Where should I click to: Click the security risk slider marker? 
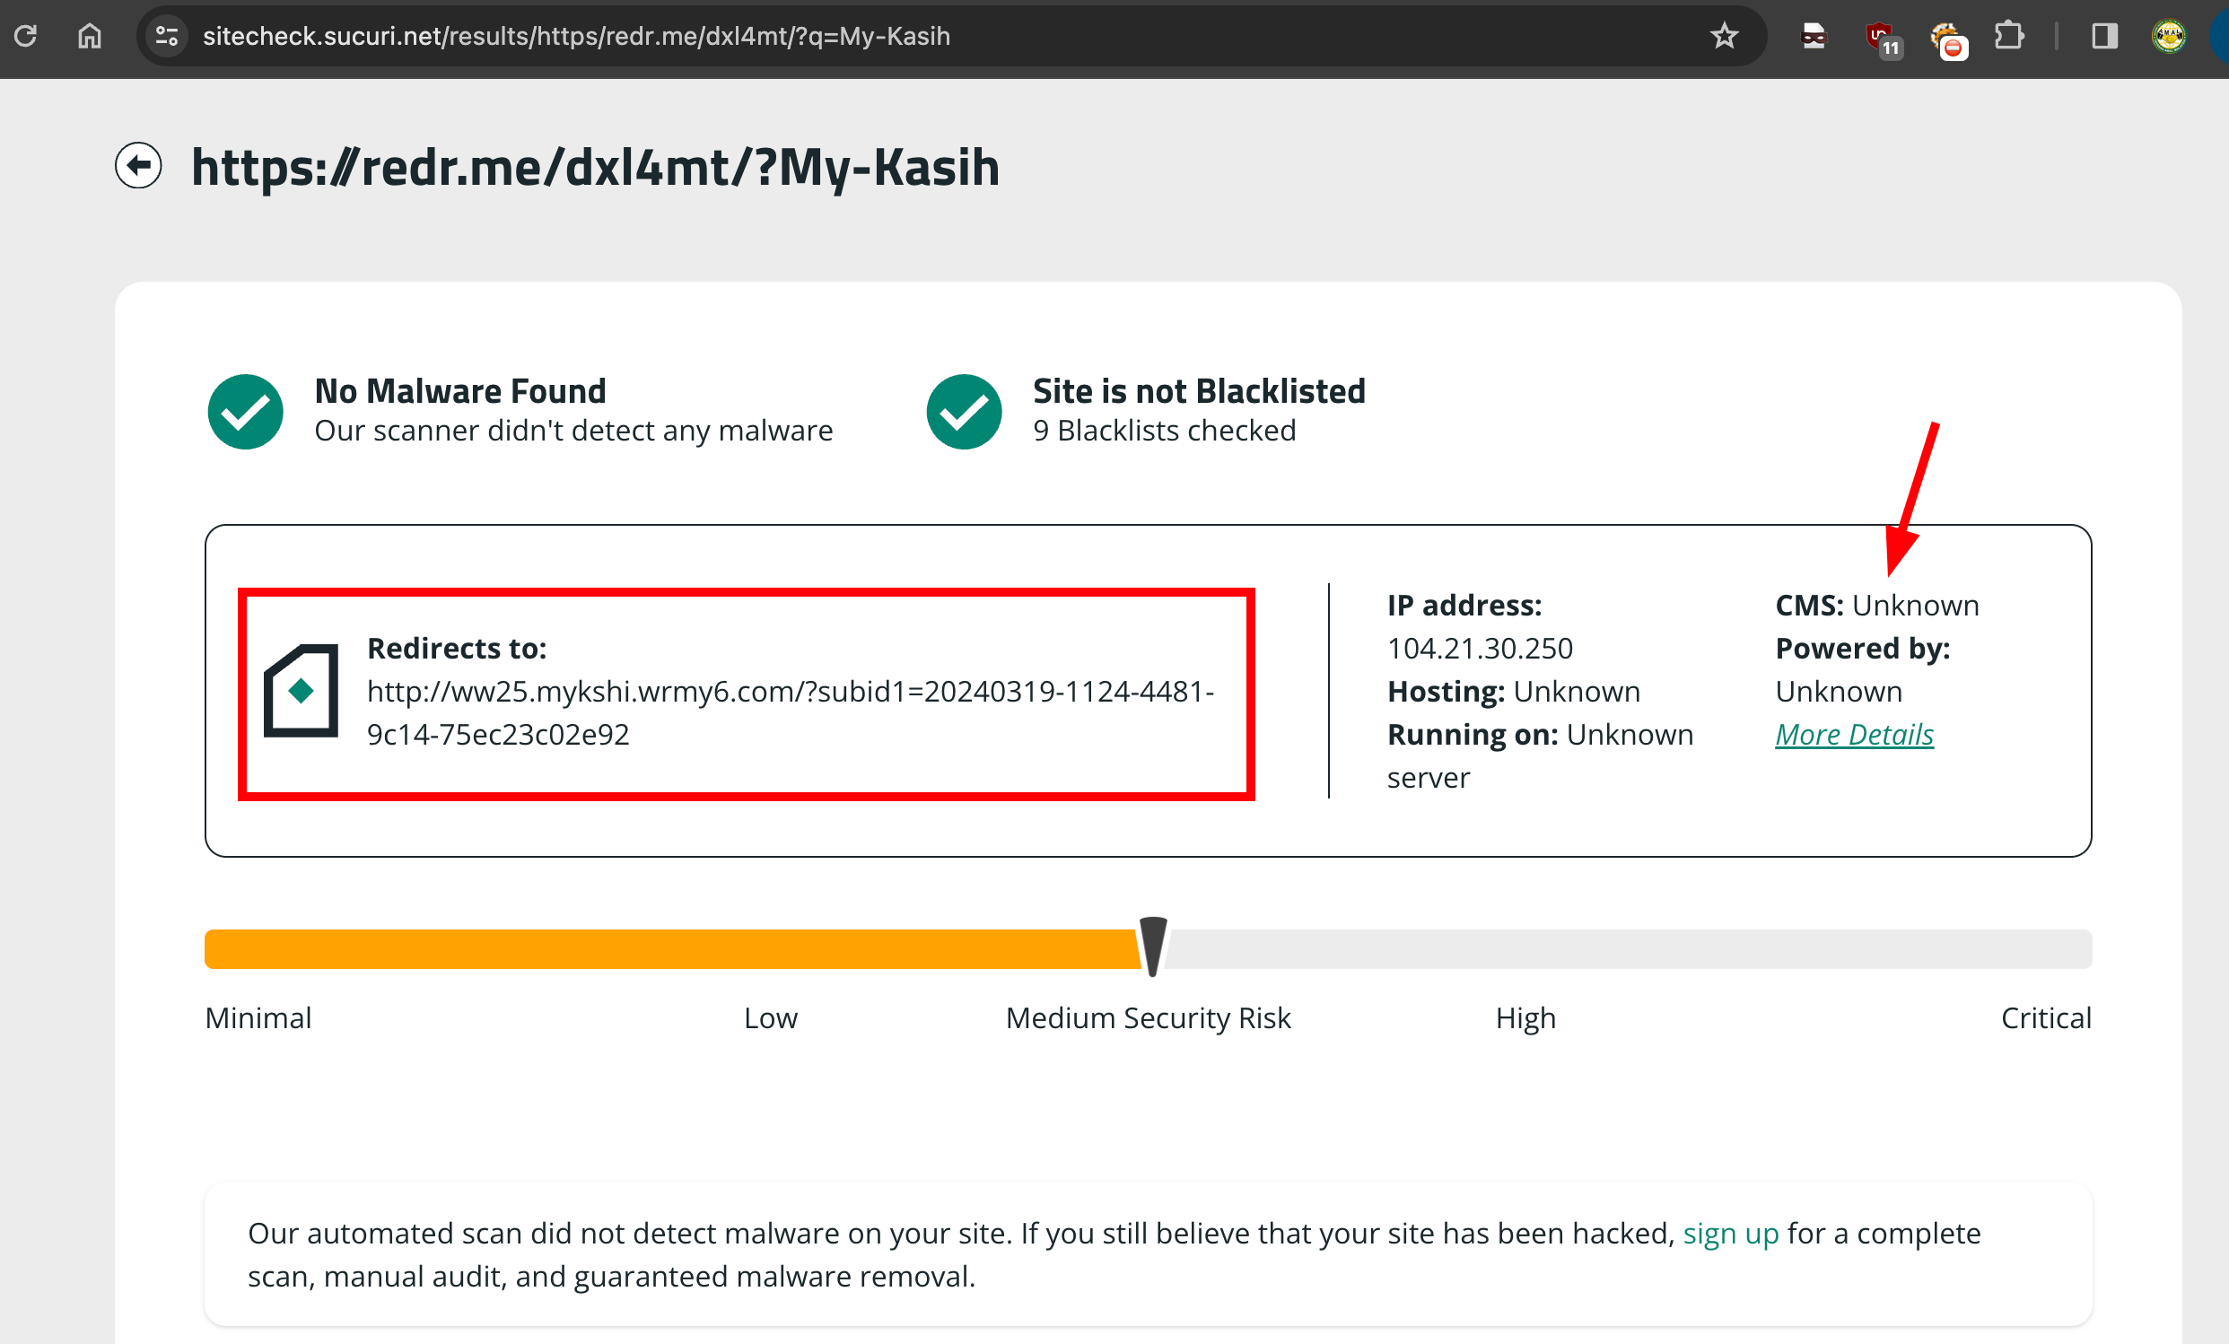pyautogui.click(x=1152, y=946)
